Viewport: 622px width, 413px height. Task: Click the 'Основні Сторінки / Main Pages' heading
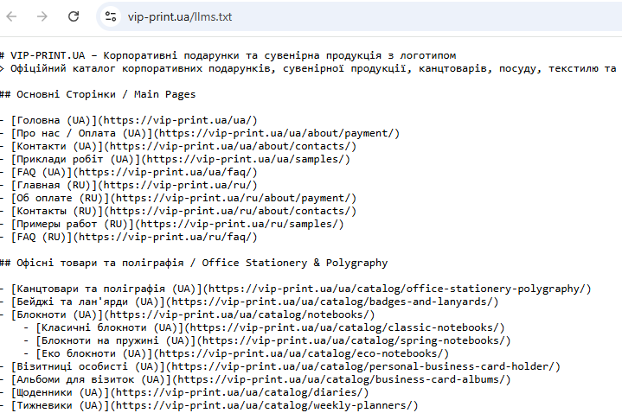[98, 94]
